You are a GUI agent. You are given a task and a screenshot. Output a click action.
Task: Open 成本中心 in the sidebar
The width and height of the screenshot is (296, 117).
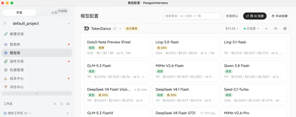coord(37,79)
